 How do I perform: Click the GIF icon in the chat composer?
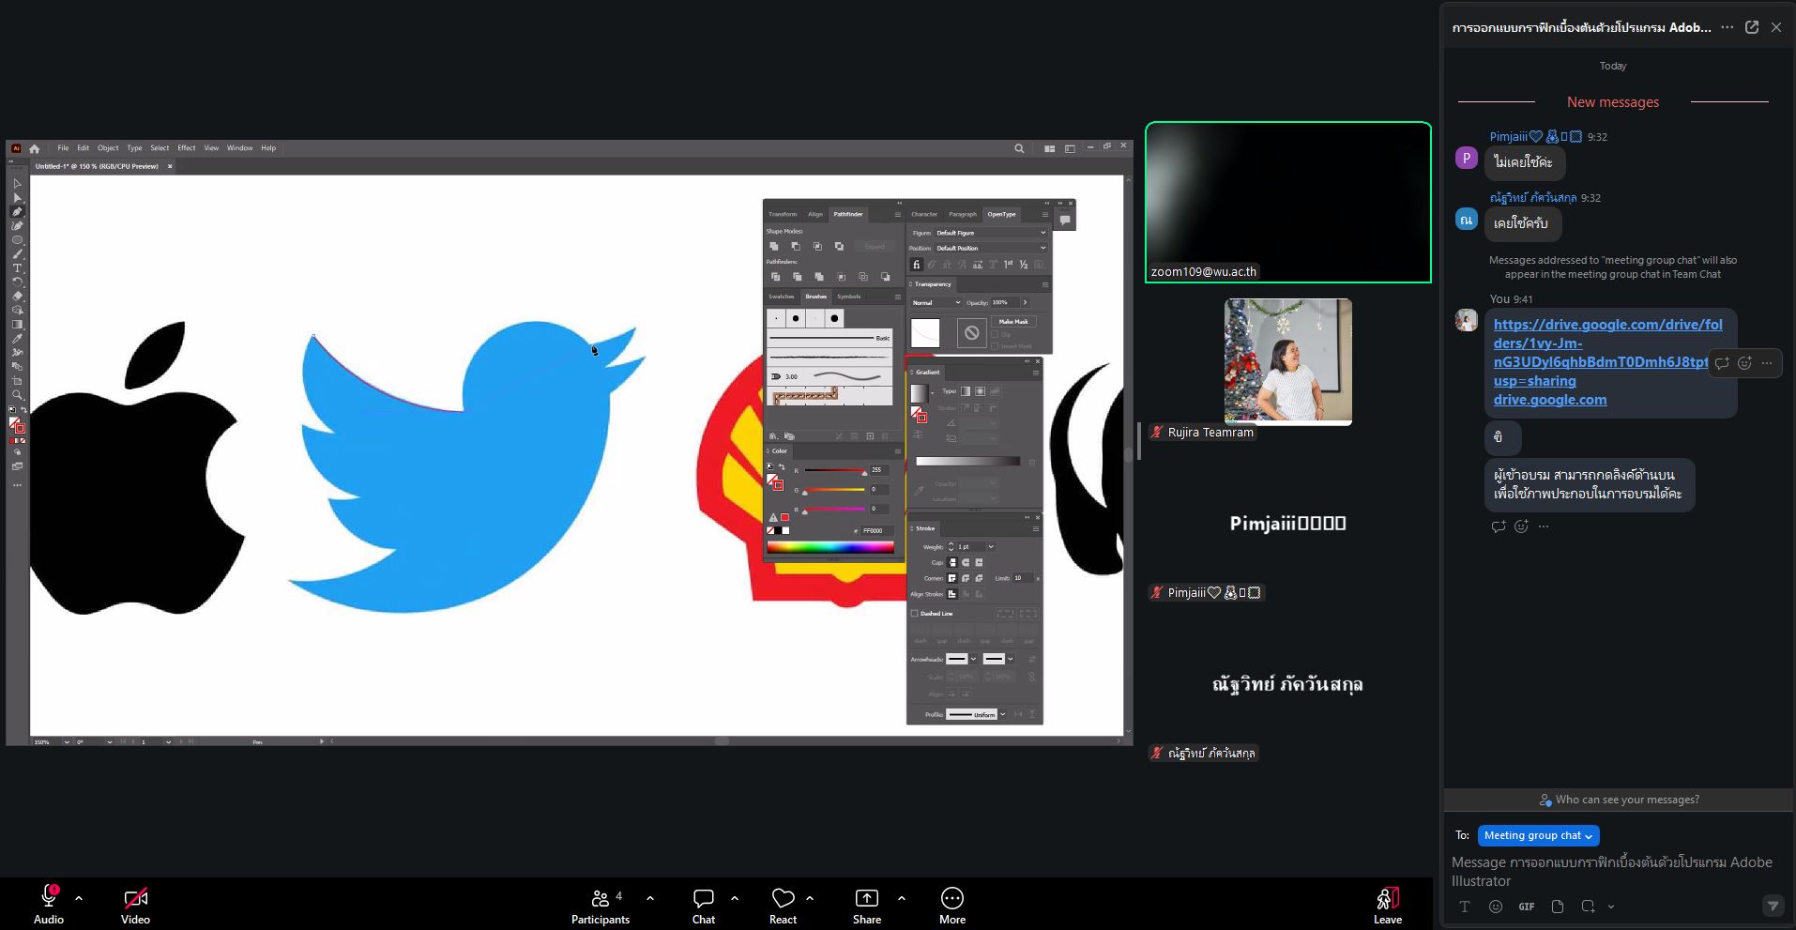1527,907
